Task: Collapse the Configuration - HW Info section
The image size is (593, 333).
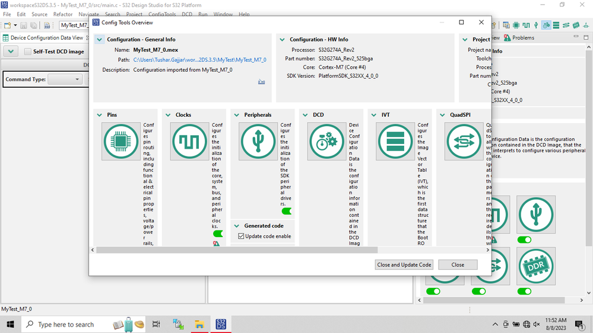Action: tap(282, 39)
